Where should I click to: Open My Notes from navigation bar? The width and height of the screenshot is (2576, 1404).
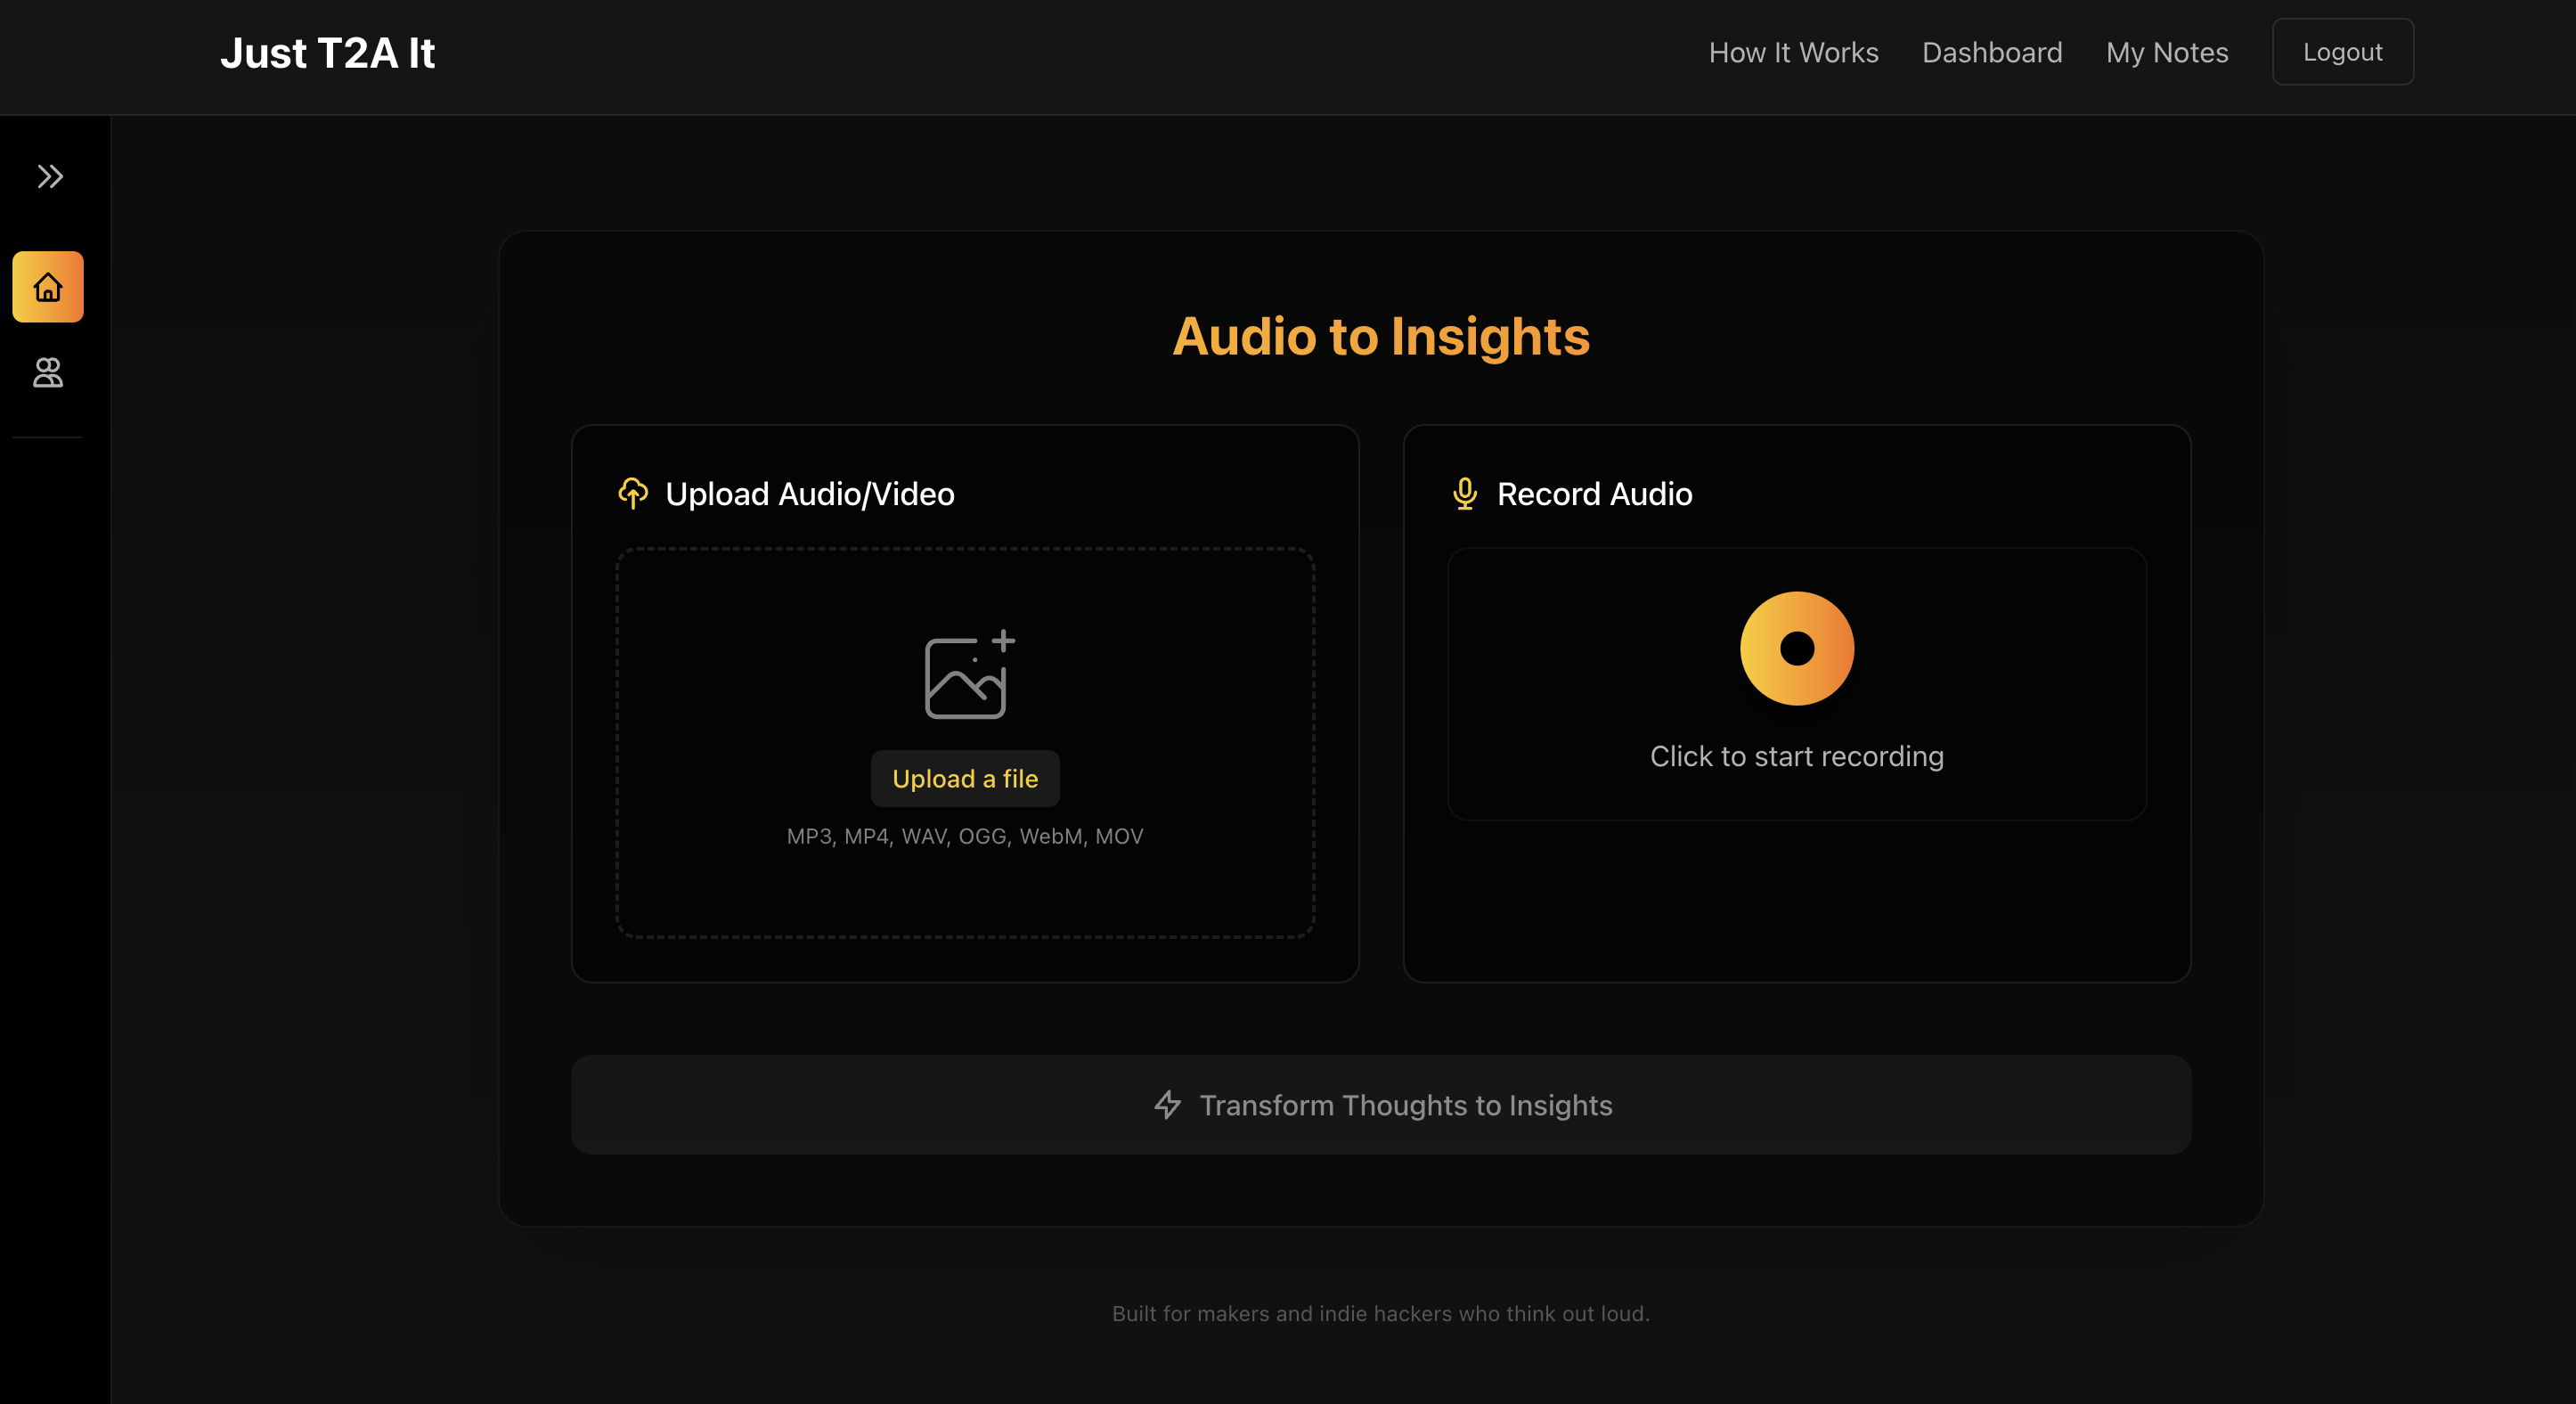2166,52
